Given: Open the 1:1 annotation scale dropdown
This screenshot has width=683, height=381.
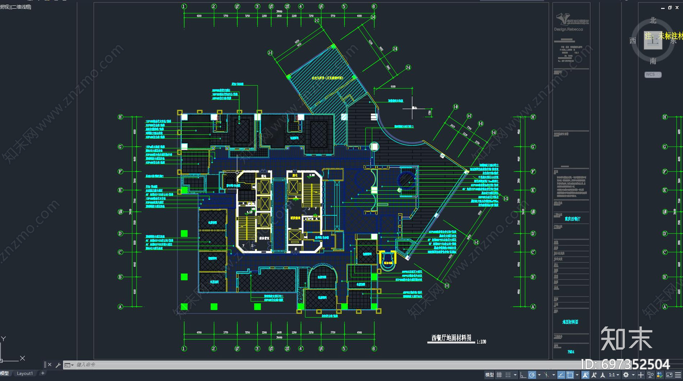Looking at the screenshot, I should click(614, 375).
